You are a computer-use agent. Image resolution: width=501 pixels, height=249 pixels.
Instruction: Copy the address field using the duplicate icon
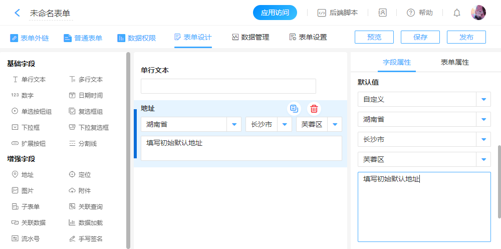click(x=294, y=108)
